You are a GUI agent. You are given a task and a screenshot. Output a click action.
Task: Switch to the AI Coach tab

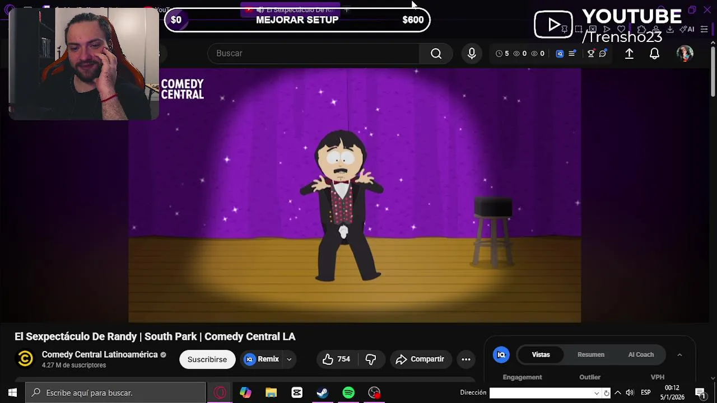[x=641, y=355]
